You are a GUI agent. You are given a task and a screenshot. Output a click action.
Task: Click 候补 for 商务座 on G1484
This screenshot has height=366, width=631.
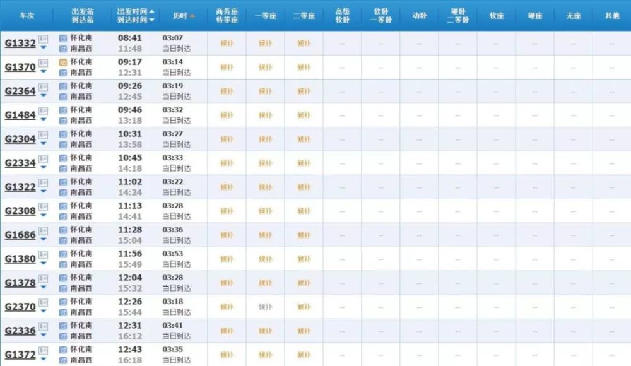coord(227,115)
